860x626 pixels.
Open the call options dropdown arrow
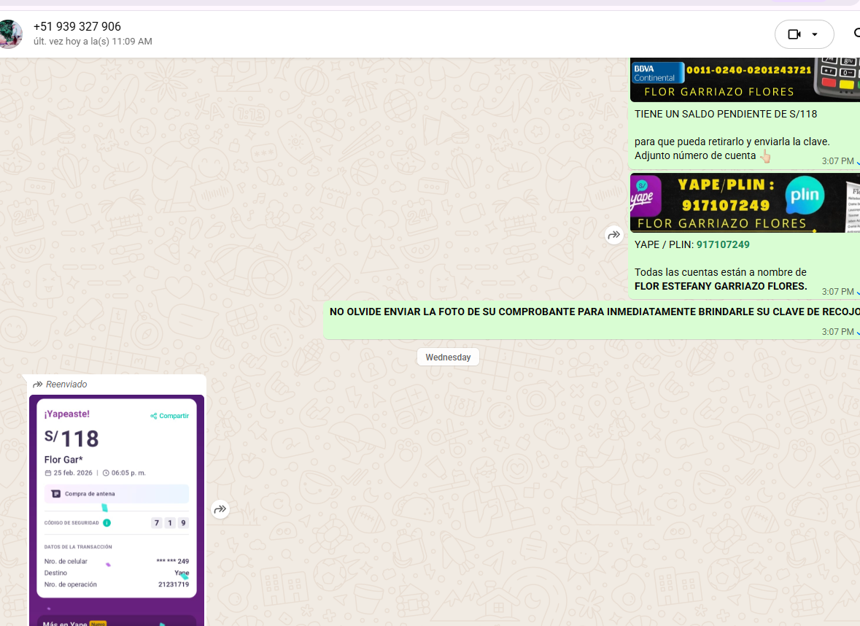(816, 34)
